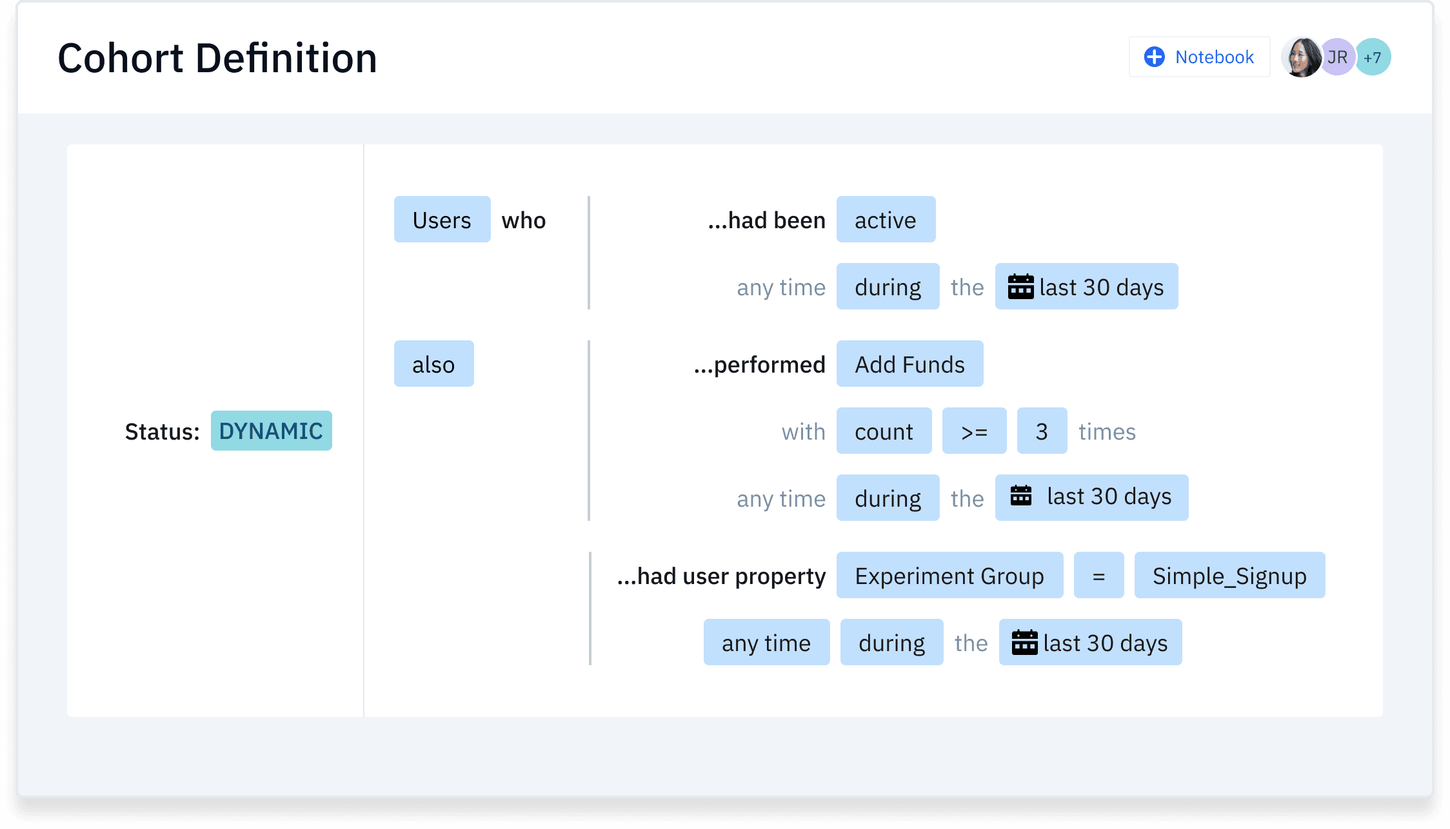Click the +7 avatar overflow badge
Viewport: 1450px width, 829px height.
pos(1373,57)
